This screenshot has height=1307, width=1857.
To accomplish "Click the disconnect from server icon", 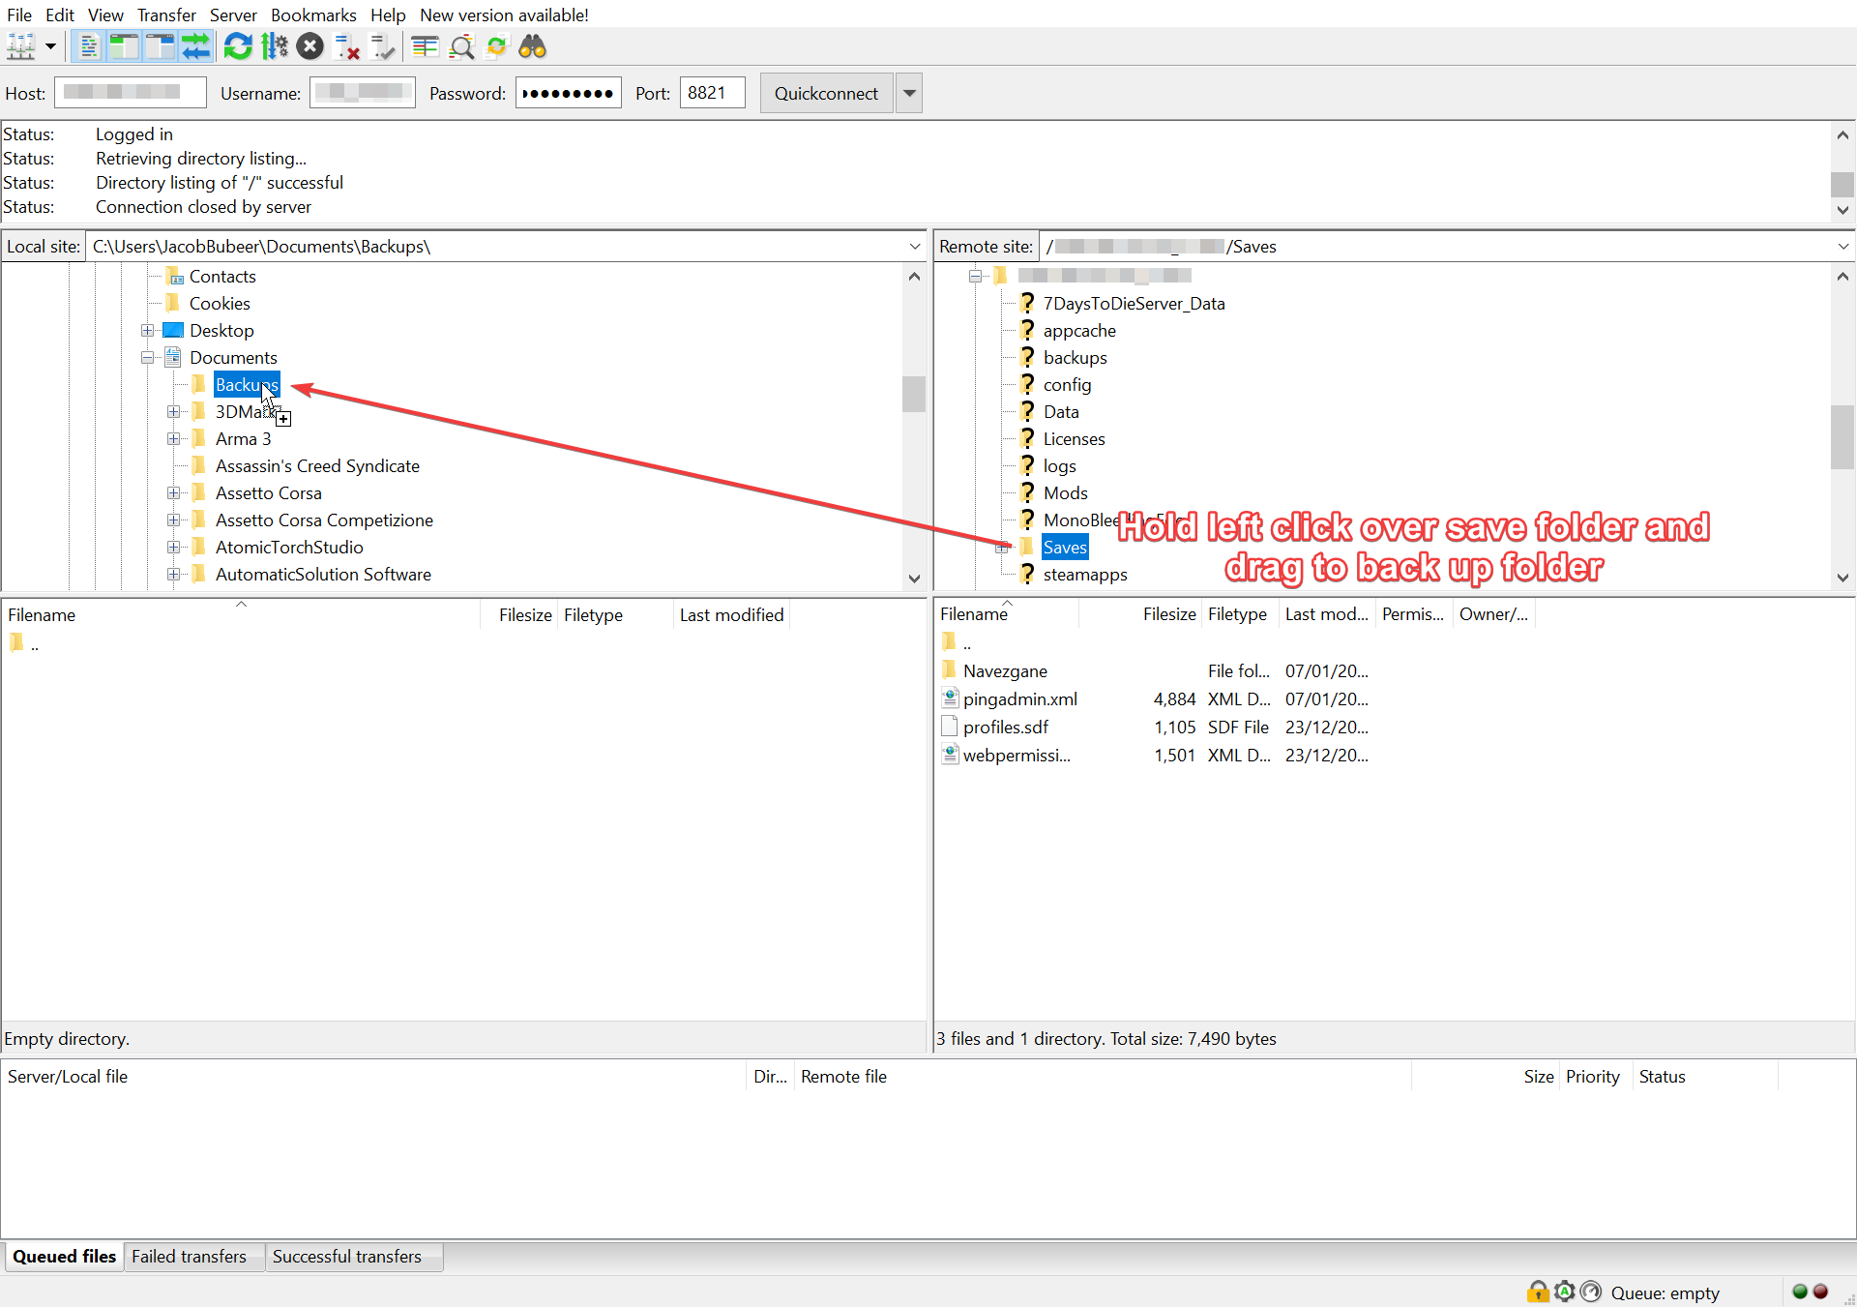I will tap(346, 46).
